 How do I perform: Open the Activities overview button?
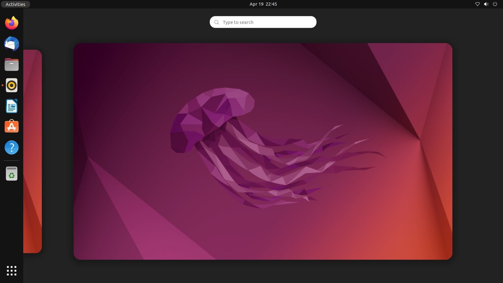15,4
